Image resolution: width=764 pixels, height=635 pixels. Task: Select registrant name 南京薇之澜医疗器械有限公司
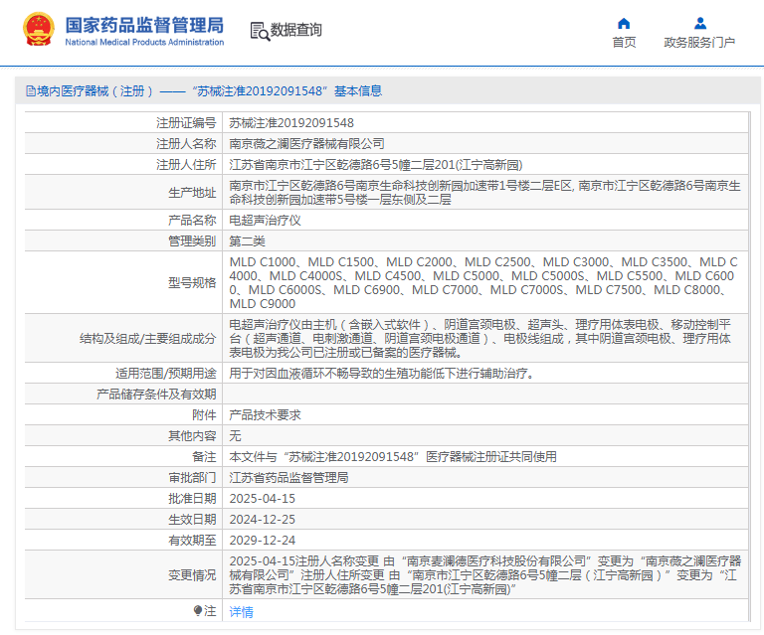coord(306,144)
